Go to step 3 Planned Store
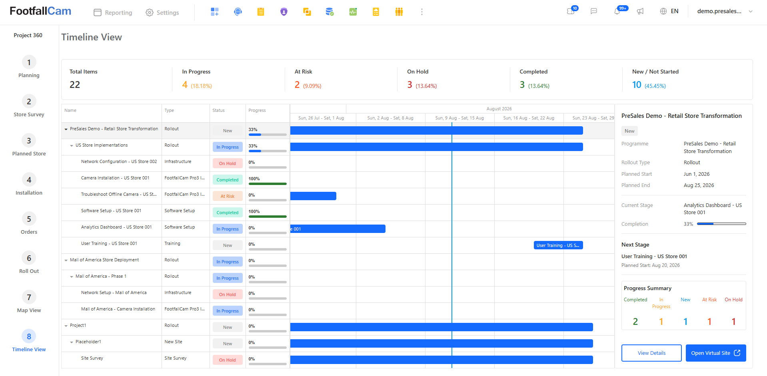Image resolution: width=767 pixels, height=376 pixels. point(29,145)
